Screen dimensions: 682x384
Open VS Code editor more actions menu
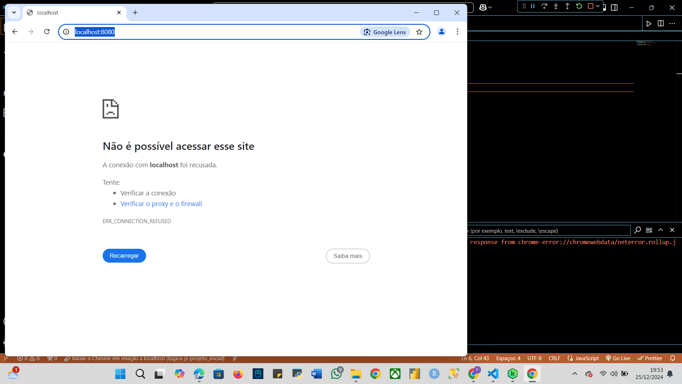(672, 23)
